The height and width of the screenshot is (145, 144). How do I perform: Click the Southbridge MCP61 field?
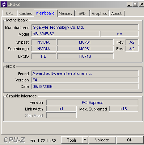tap(85, 49)
